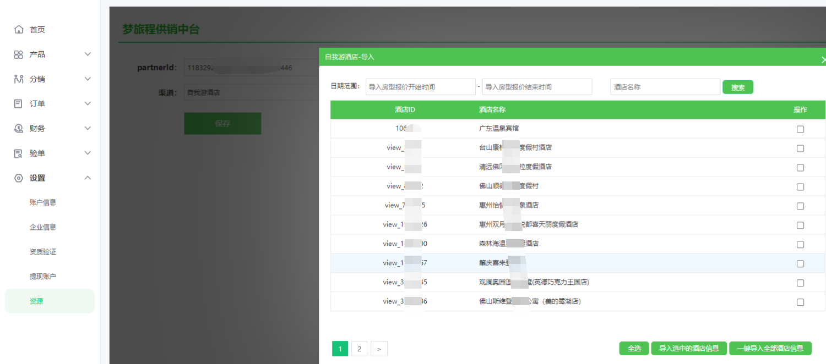Click the 设置 settings icon
826x364 pixels.
19,178
